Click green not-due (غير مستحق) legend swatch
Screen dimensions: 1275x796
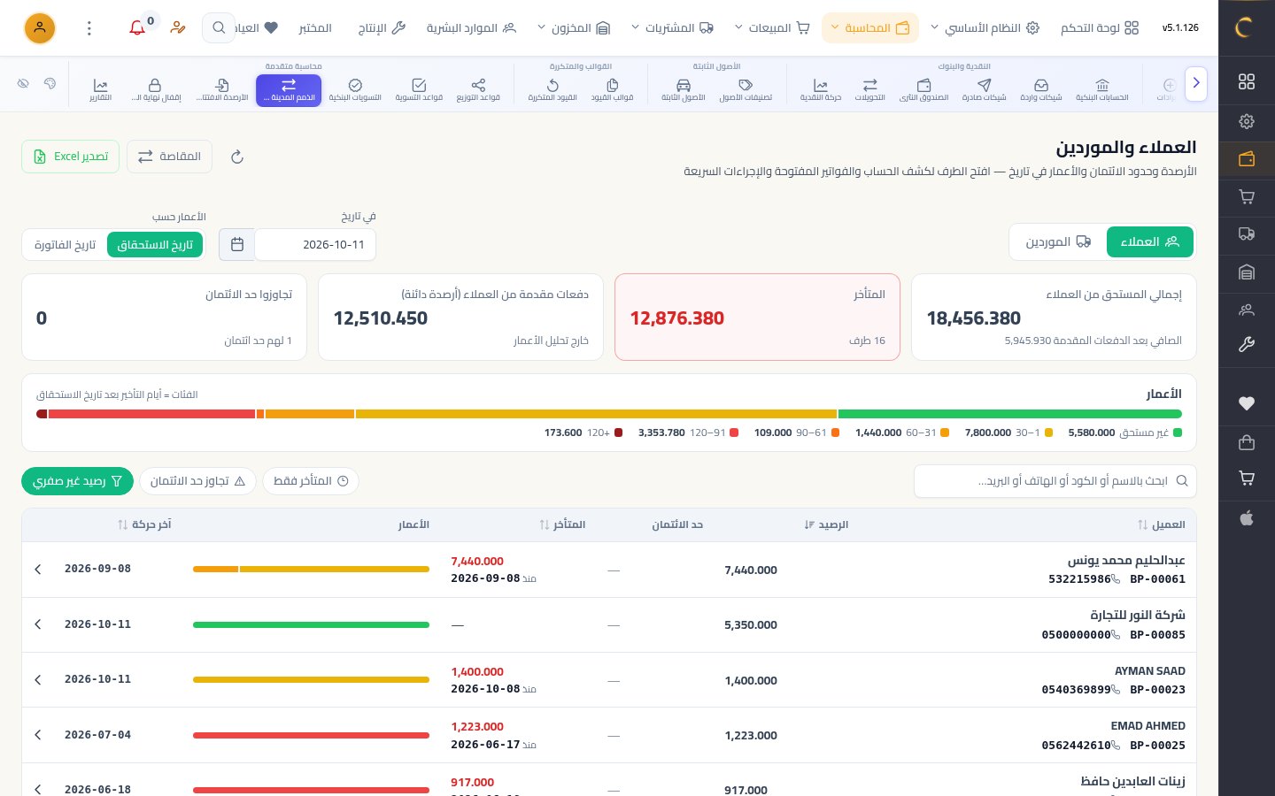pos(1178,432)
